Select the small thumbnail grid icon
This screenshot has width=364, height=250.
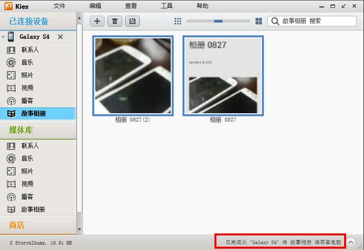point(178,21)
